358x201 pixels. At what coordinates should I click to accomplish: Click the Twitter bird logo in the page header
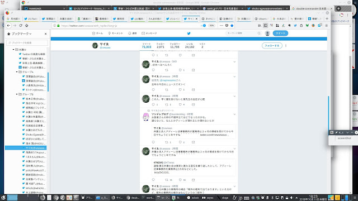tap(189, 33)
